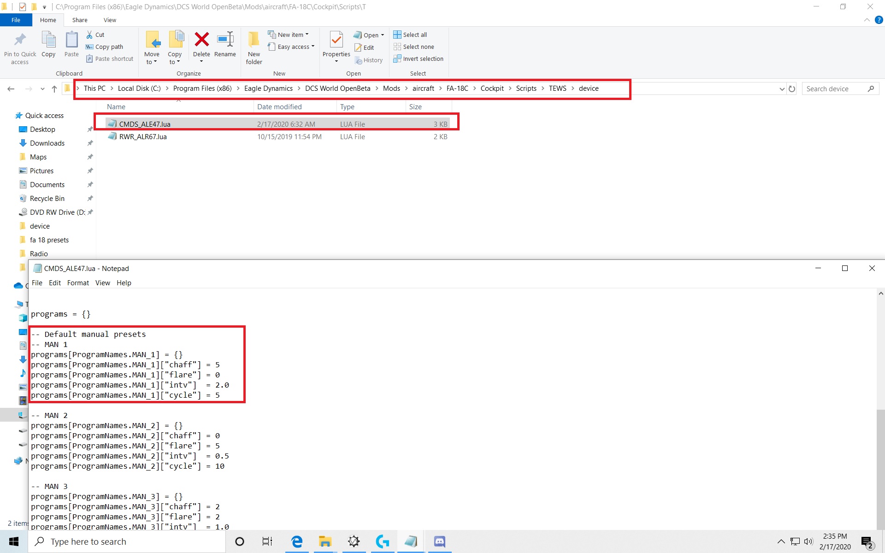The height and width of the screenshot is (553, 885).
Task: Click the Type here to search box
Action: point(127,541)
